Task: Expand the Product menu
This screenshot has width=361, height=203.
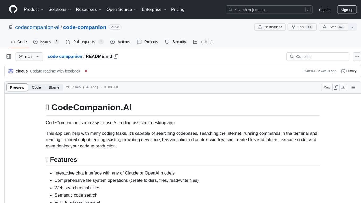Action: pyautogui.click(x=34, y=9)
